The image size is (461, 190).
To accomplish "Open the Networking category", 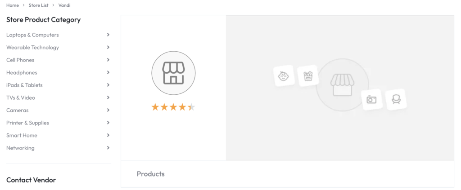I will coord(20,148).
